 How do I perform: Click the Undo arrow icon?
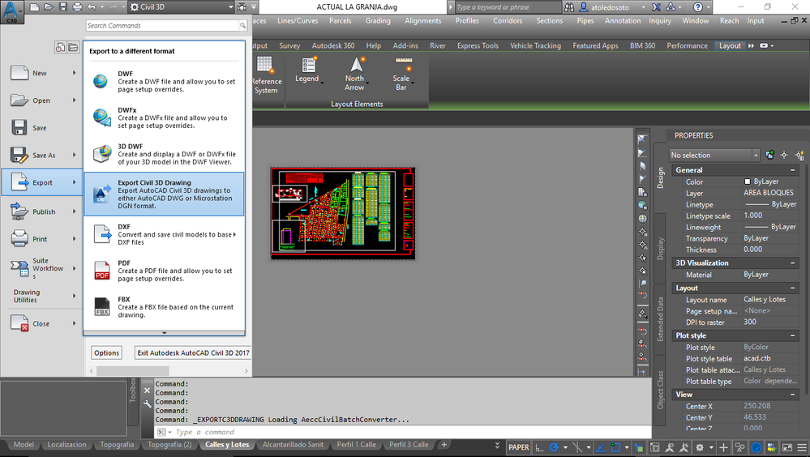92,7
